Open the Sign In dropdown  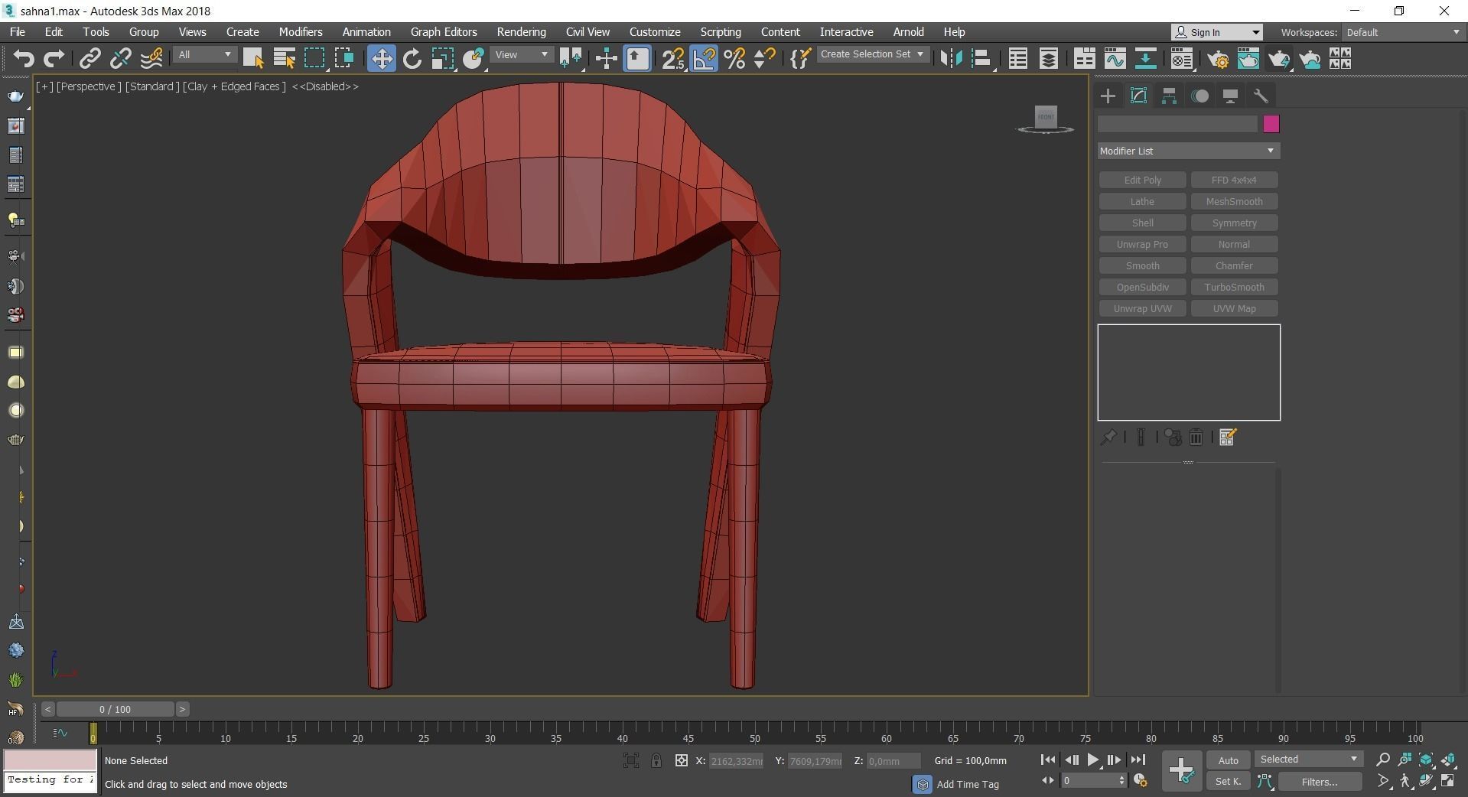pyautogui.click(x=1217, y=32)
